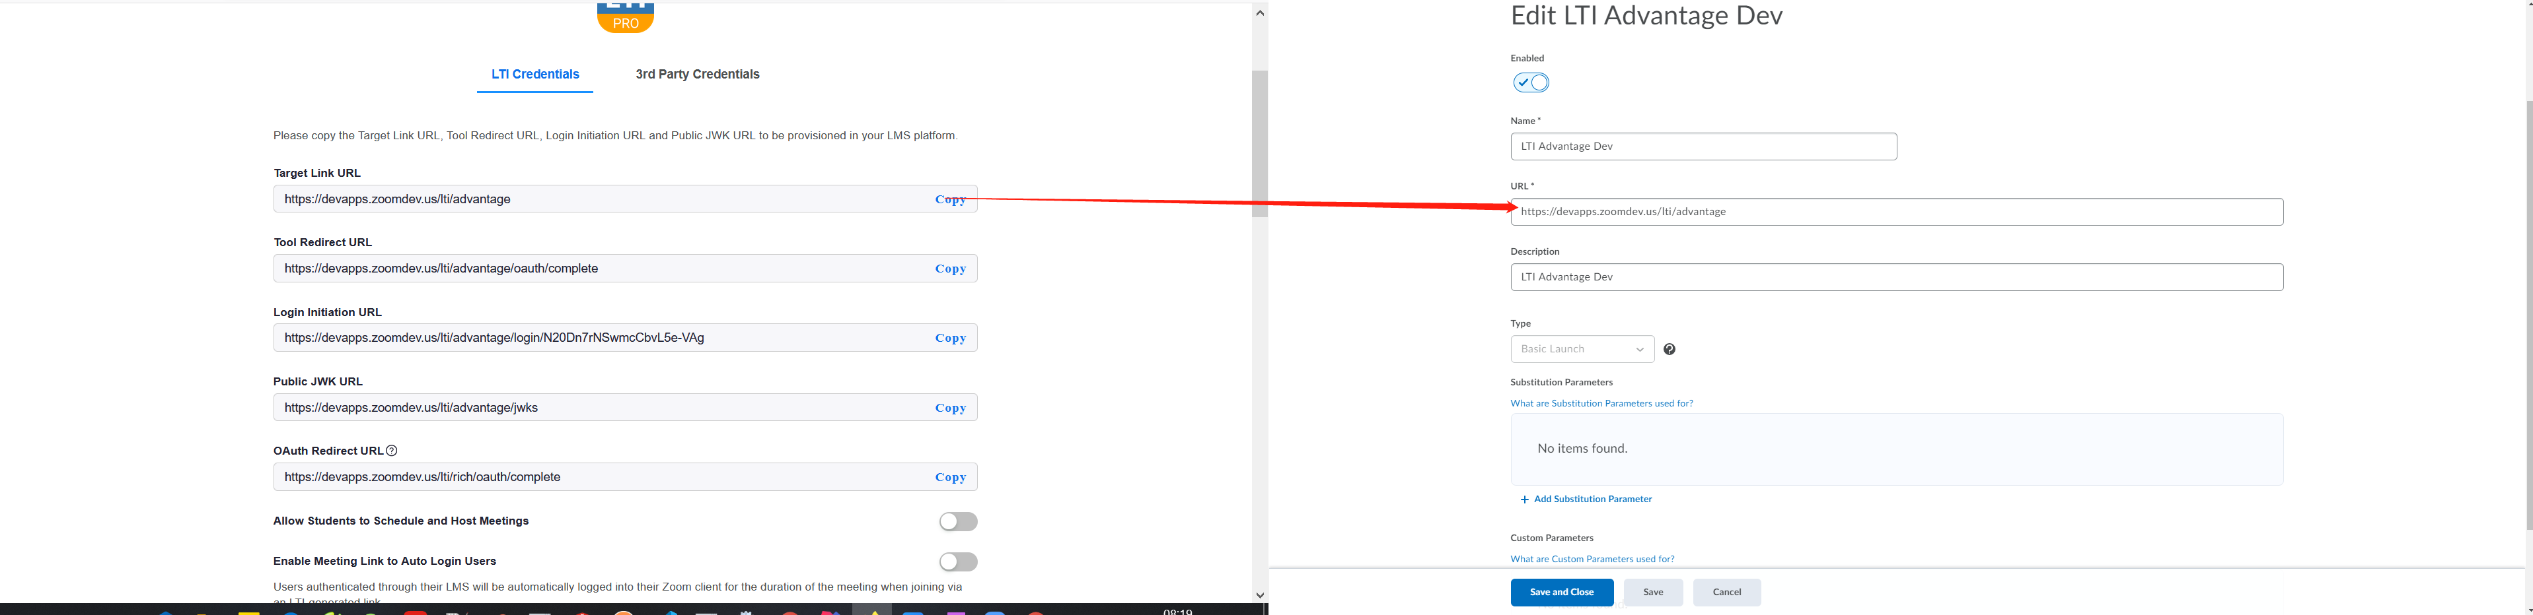Viewport: 2533px width, 615px height.
Task: Click the URL input field in Edit LTI
Action: (x=1897, y=212)
